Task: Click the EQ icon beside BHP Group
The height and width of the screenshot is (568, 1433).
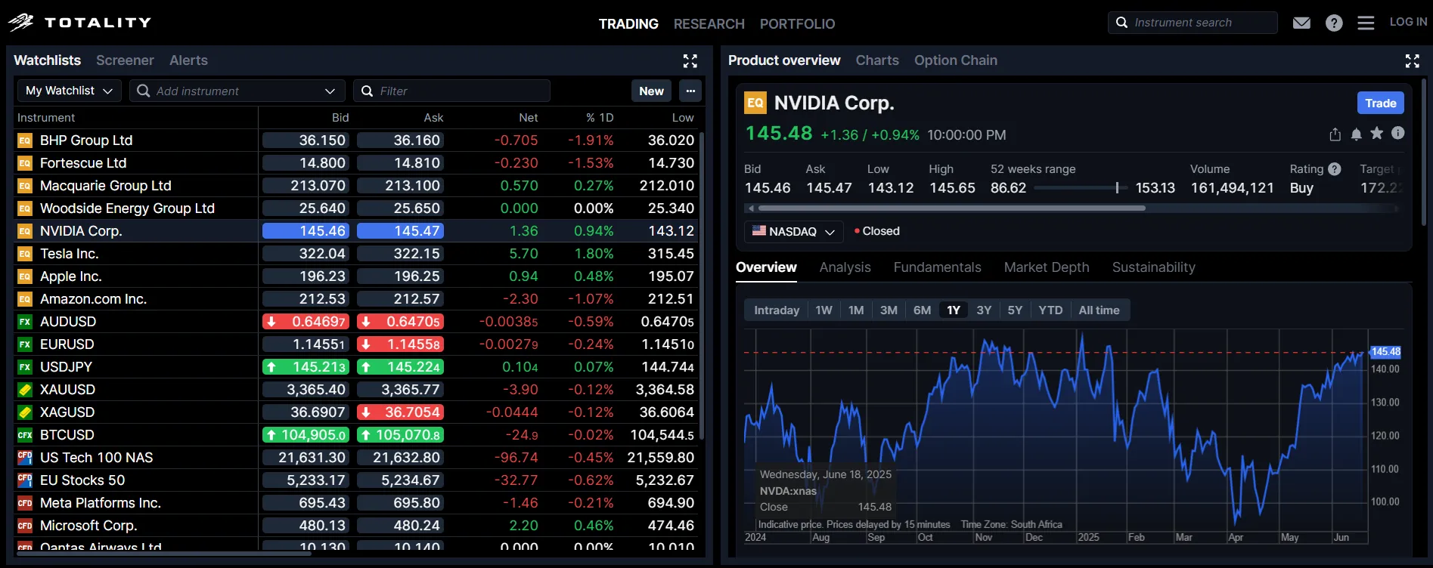Action: click(x=25, y=140)
